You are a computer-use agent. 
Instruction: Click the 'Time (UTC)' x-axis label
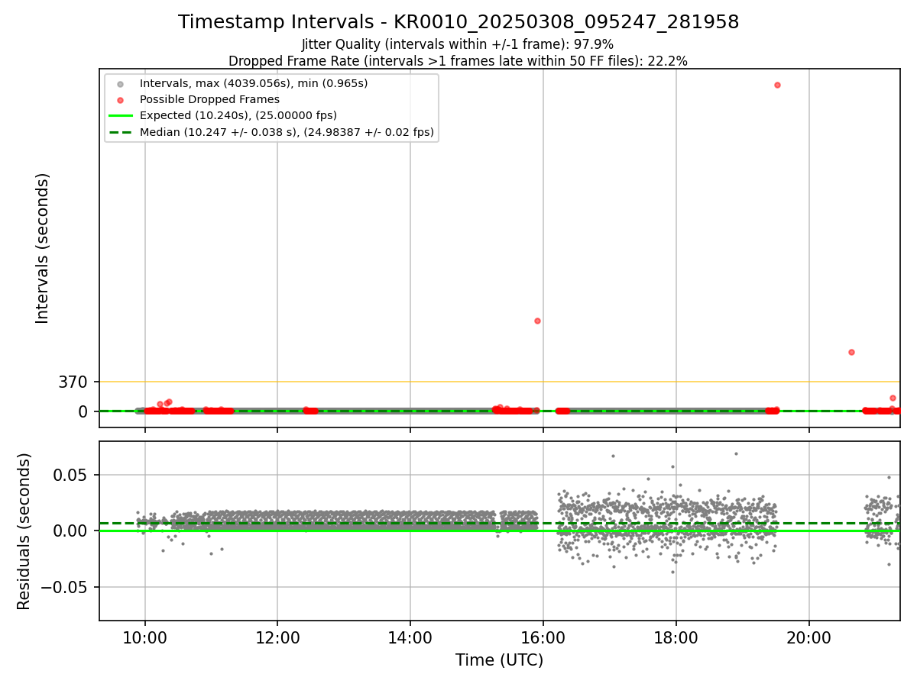(x=500, y=660)
